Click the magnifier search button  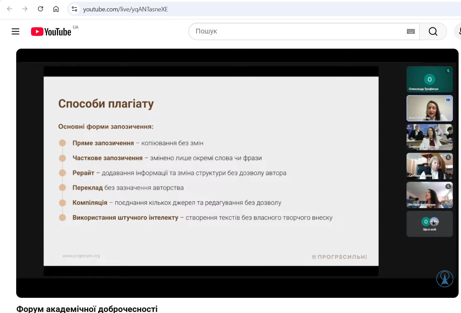pos(433,31)
